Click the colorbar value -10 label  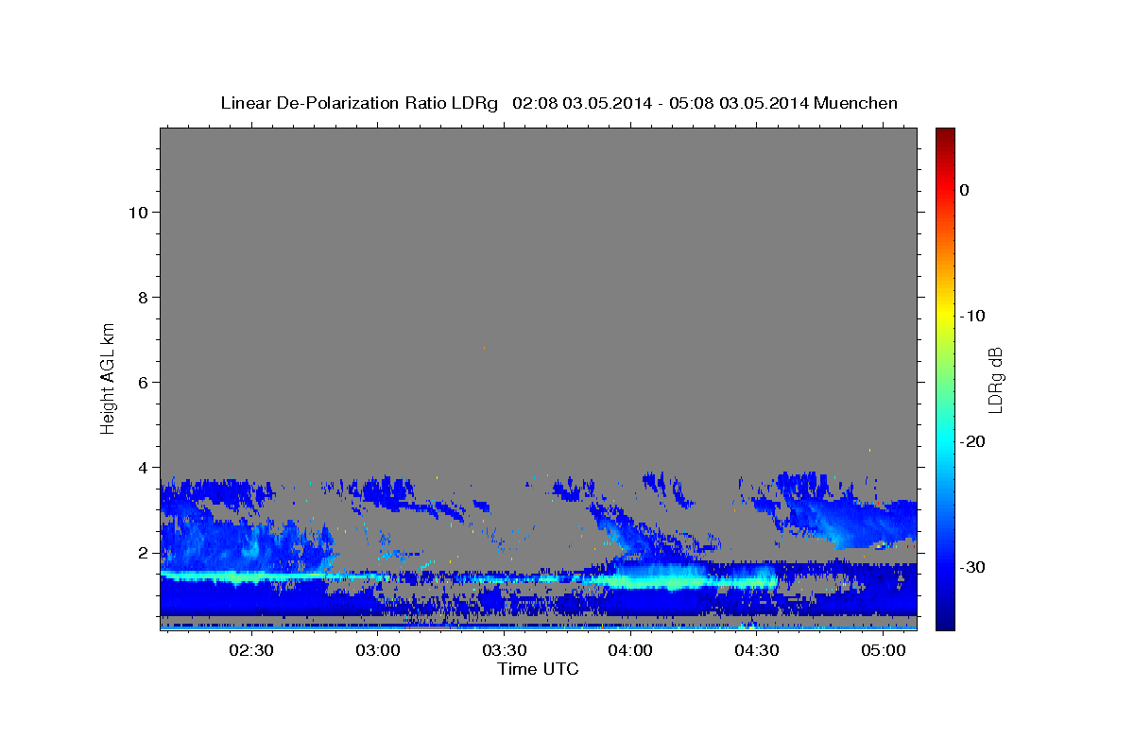point(973,316)
